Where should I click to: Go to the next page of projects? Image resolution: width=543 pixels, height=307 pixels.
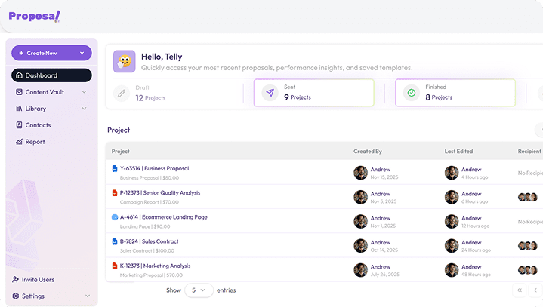pos(536,290)
